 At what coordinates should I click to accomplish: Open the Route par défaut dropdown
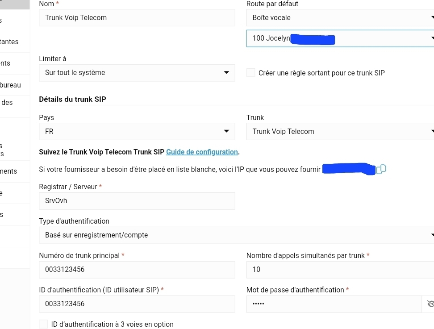coord(339,18)
